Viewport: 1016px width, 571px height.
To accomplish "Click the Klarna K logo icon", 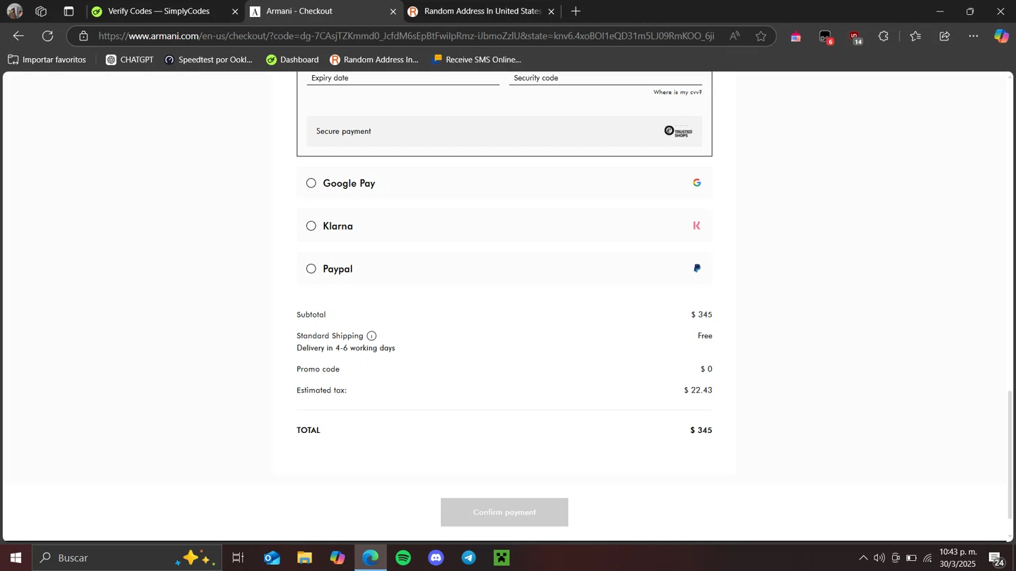I will point(697,226).
